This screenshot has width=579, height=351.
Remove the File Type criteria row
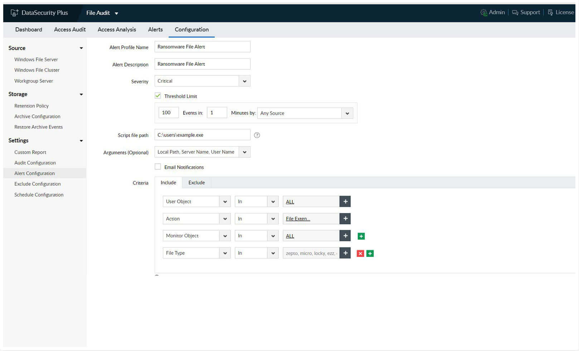(x=360, y=253)
